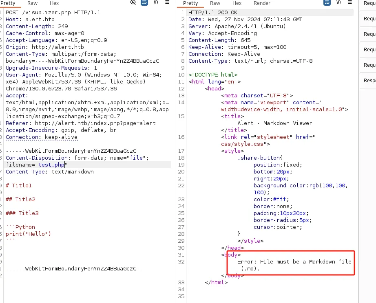Click the print("Hello") line in request body

(28, 234)
